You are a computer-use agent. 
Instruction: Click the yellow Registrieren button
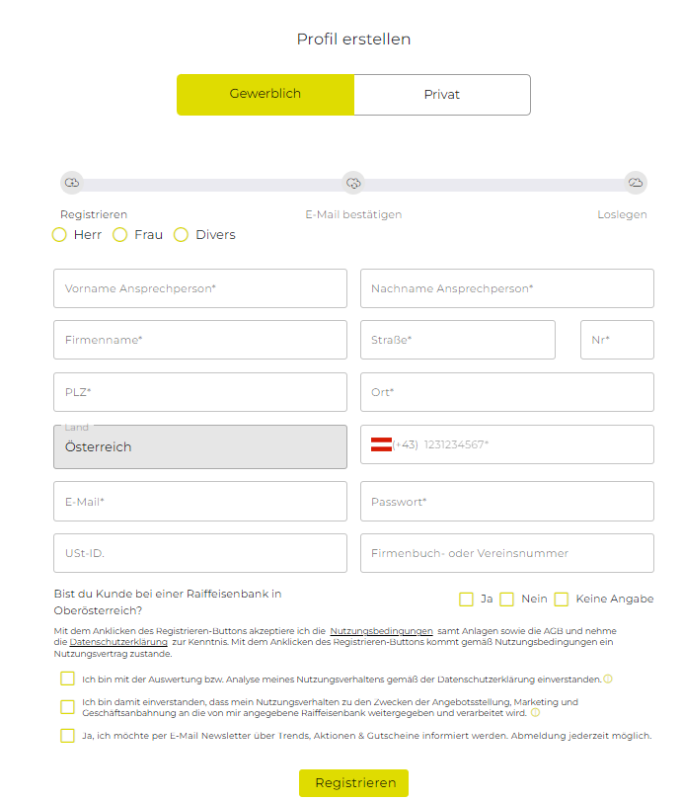pyautogui.click(x=353, y=782)
